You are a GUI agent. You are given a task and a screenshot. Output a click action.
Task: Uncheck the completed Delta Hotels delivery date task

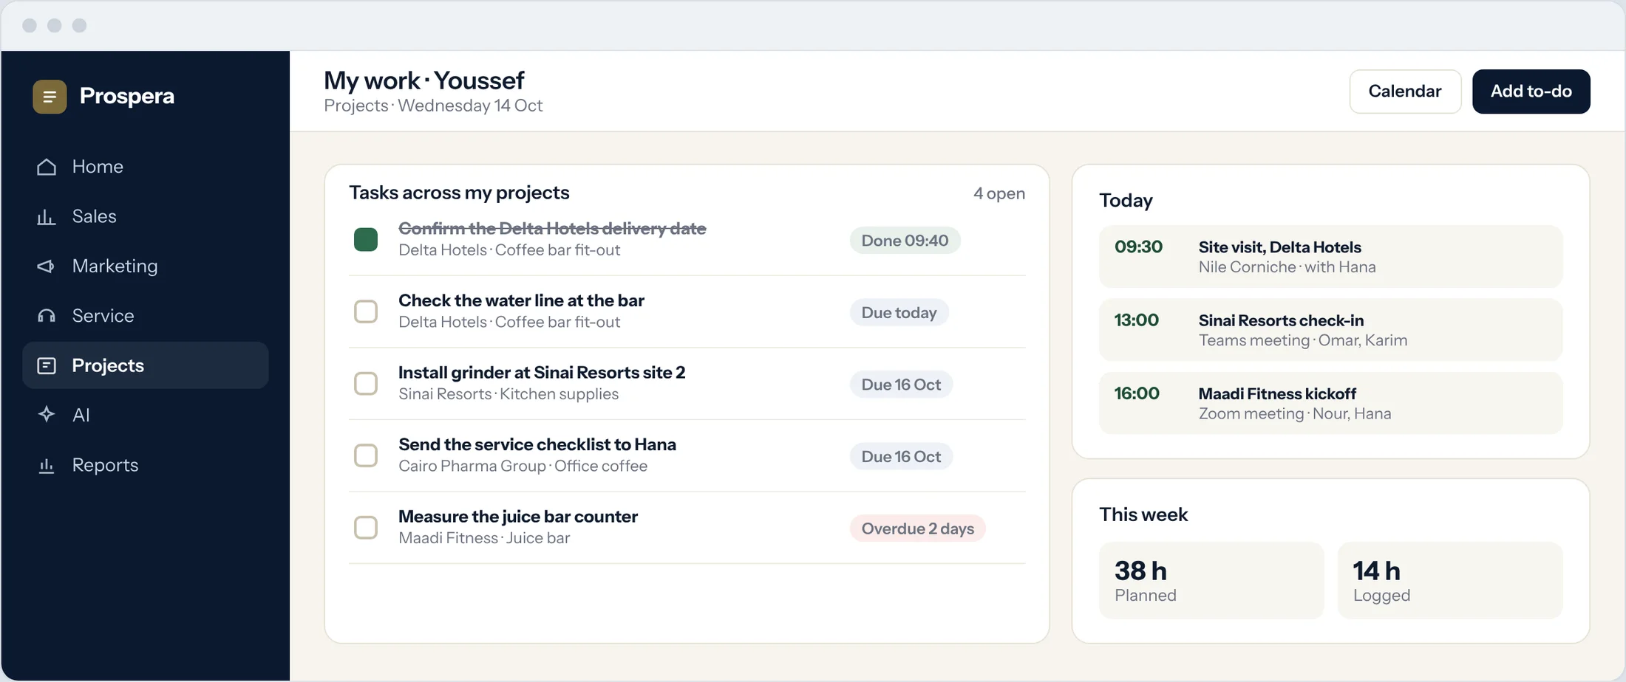(366, 240)
